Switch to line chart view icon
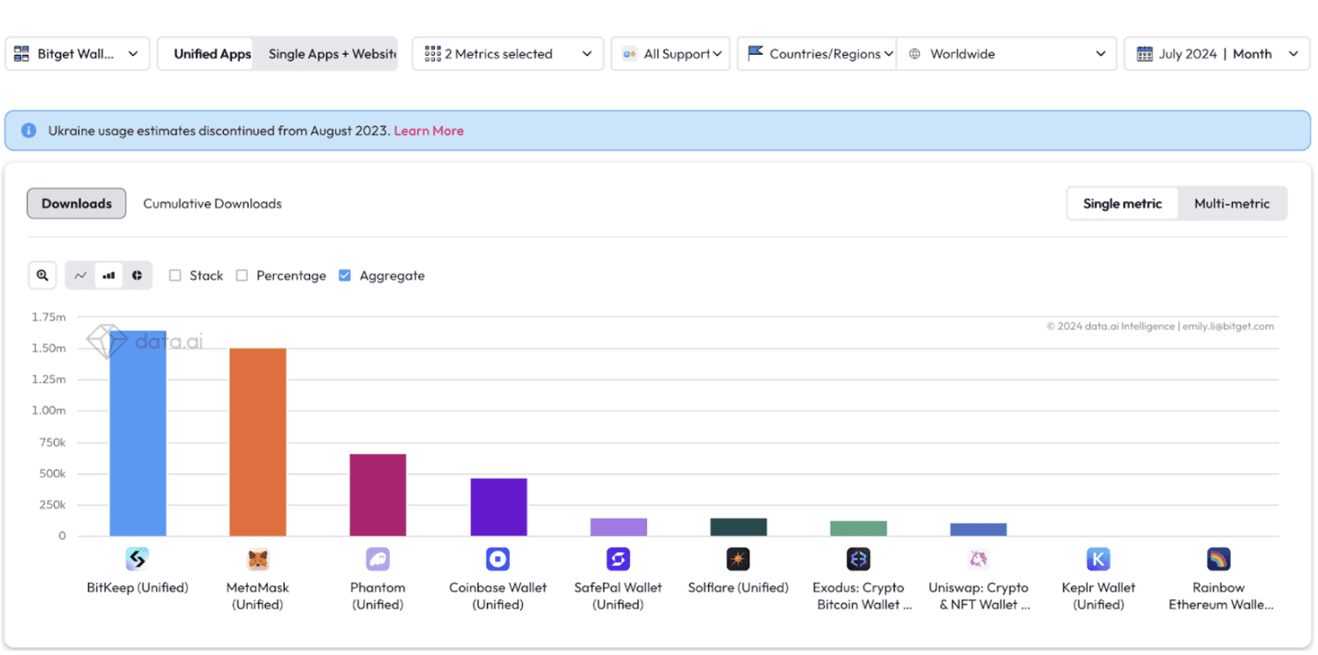The image size is (1318, 655). click(x=81, y=275)
